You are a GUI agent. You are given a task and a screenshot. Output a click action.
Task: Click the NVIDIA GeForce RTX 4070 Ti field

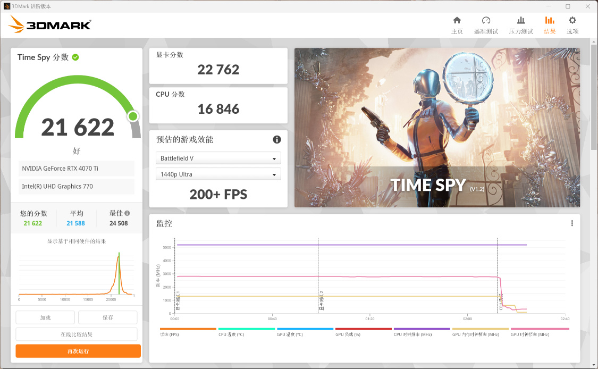click(76, 168)
